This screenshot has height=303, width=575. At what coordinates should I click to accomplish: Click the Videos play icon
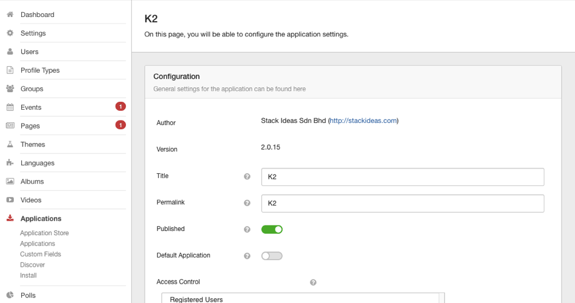(x=10, y=200)
